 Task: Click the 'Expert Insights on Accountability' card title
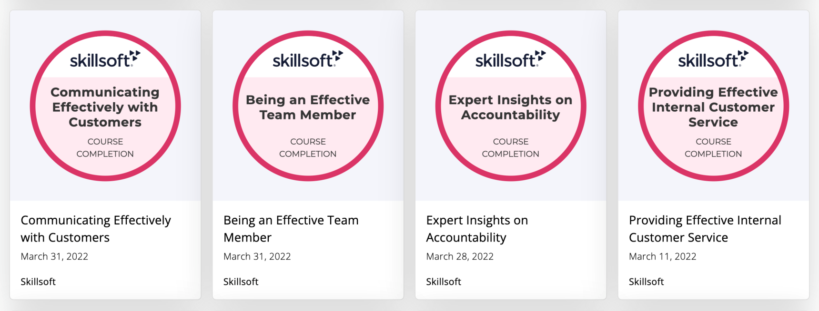point(477,229)
